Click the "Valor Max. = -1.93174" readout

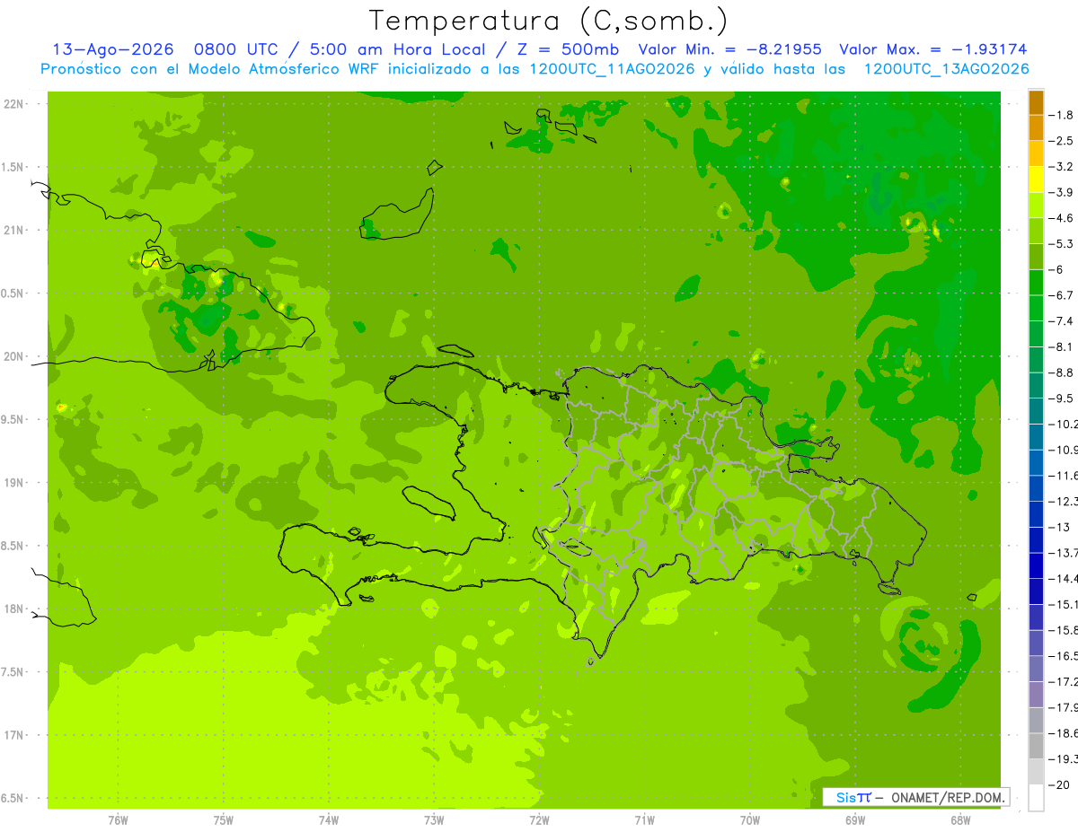[x=932, y=49]
